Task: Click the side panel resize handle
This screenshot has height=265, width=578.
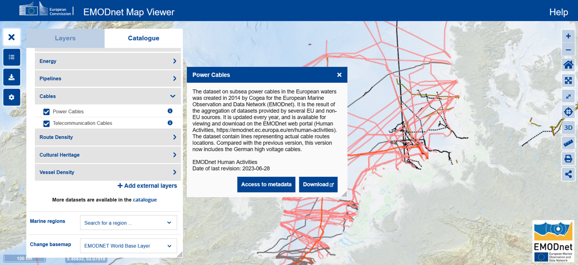Action: point(180,255)
